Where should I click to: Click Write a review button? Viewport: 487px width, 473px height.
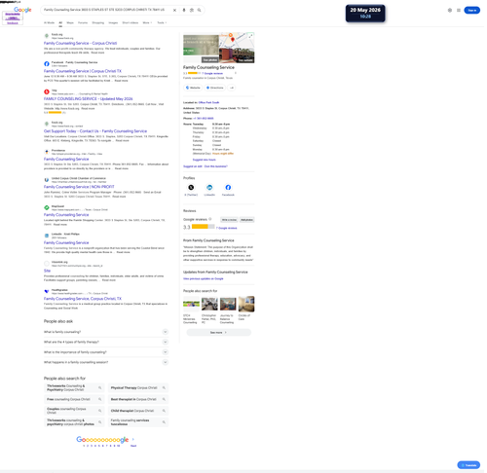pos(229,220)
